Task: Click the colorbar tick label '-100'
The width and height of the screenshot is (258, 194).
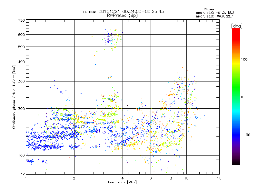Action: coord(246,135)
